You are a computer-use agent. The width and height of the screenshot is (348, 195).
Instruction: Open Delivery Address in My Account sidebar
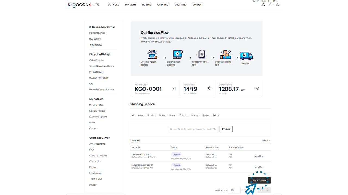[97, 111]
